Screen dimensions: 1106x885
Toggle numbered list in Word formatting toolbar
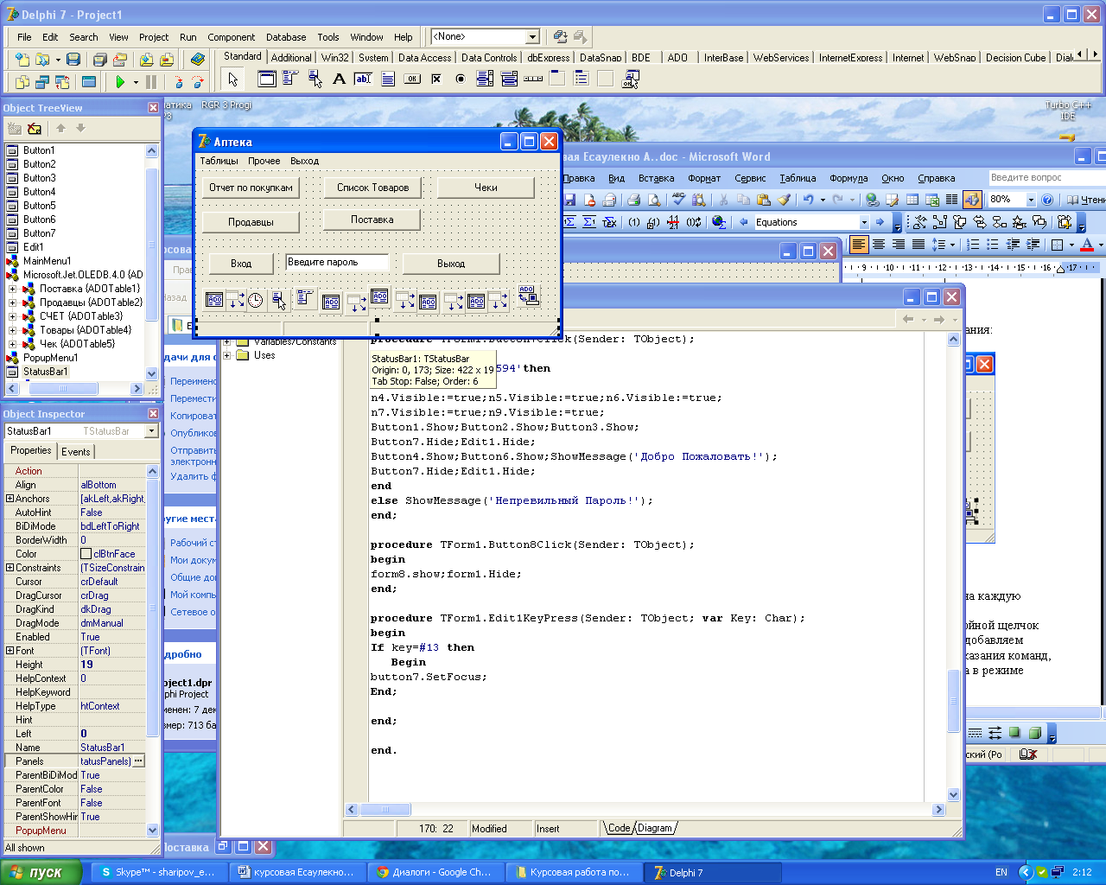coord(973,245)
